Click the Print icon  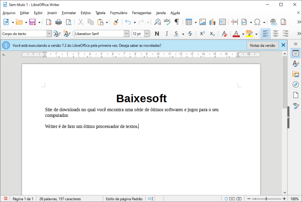pyautogui.click(x=59, y=22)
